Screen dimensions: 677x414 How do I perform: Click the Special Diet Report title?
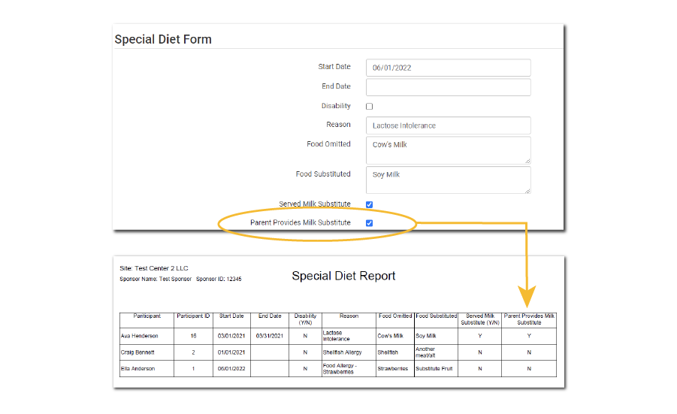pos(343,276)
